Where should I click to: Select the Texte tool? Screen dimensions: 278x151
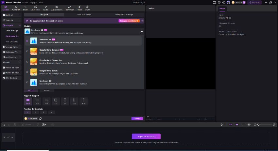[x=26, y=8]
